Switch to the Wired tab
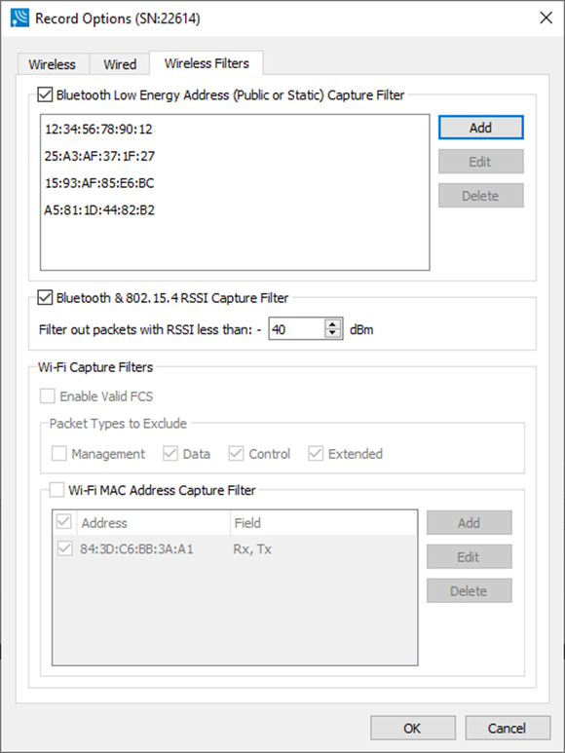The width and height of the screenshot is (565, 753). click(120, 64)
